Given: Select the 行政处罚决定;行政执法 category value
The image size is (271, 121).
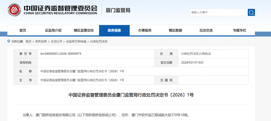Looking at the screenshot, I should pyautogui.click(x=196, y=54).
